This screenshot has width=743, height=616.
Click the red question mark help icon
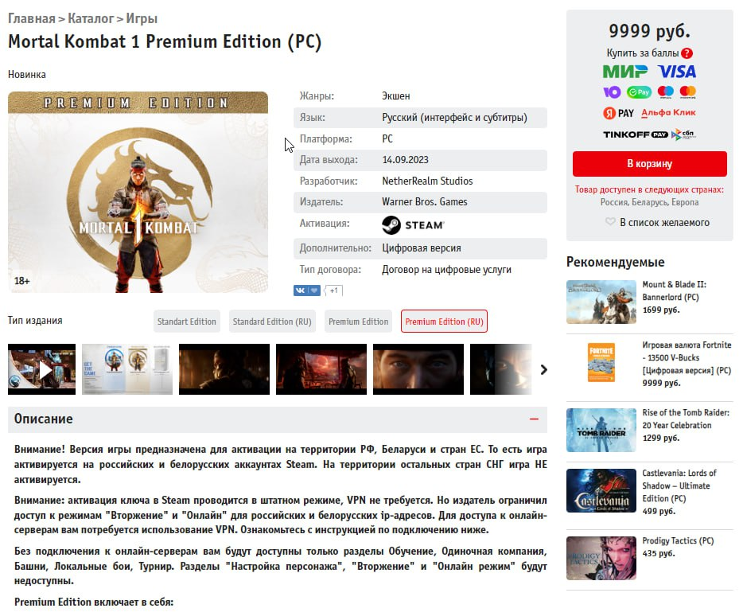[x=687, y=53]
